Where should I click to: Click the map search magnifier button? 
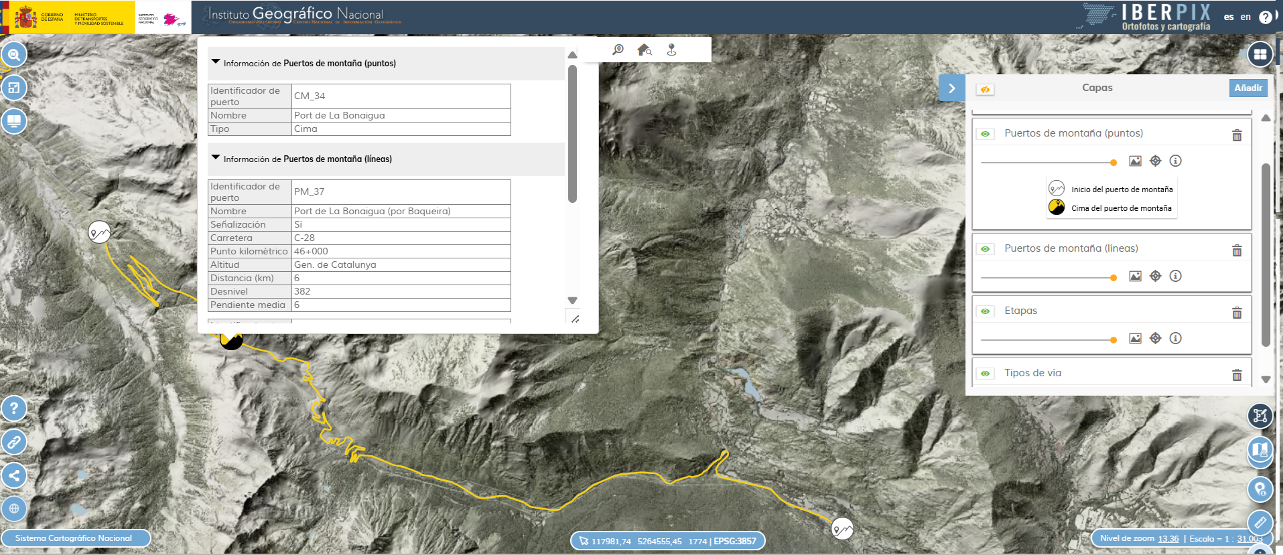(14, 54)
